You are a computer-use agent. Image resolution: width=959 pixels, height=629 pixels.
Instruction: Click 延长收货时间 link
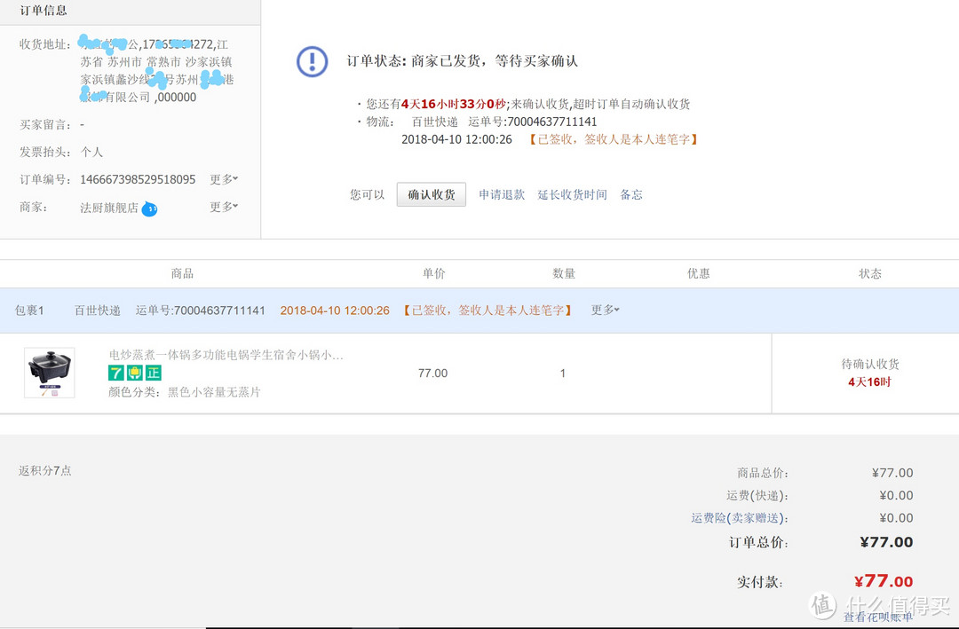[x=572, y=194]
